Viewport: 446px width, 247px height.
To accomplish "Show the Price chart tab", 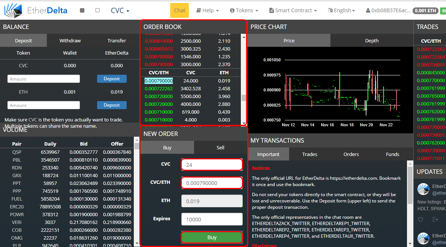I will 289,40.
